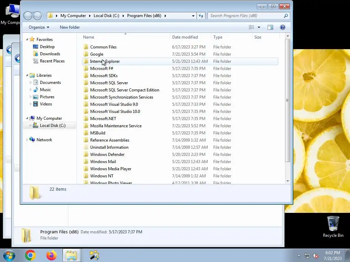
Task: Click the network tray icon
Action: tap(307, 256)
